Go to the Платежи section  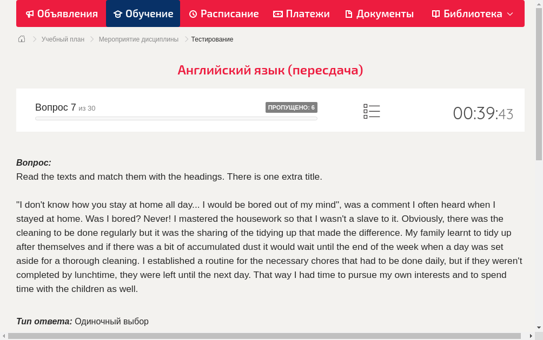pyautogui.click(x=301, y=13)
